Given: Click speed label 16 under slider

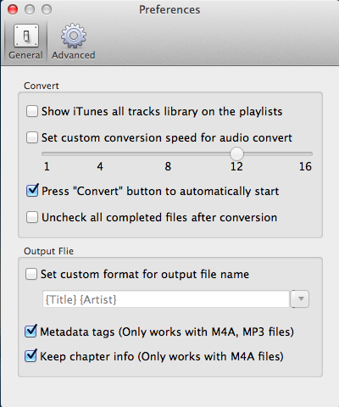Looking at the screenshot, I should coord(305,166).
